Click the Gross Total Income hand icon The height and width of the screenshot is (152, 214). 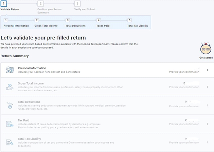click(x=10, y=87)
